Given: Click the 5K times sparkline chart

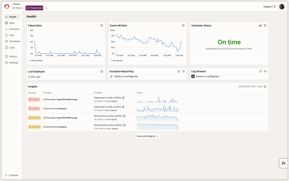Looking at the screenshot, I should [157, 117].
